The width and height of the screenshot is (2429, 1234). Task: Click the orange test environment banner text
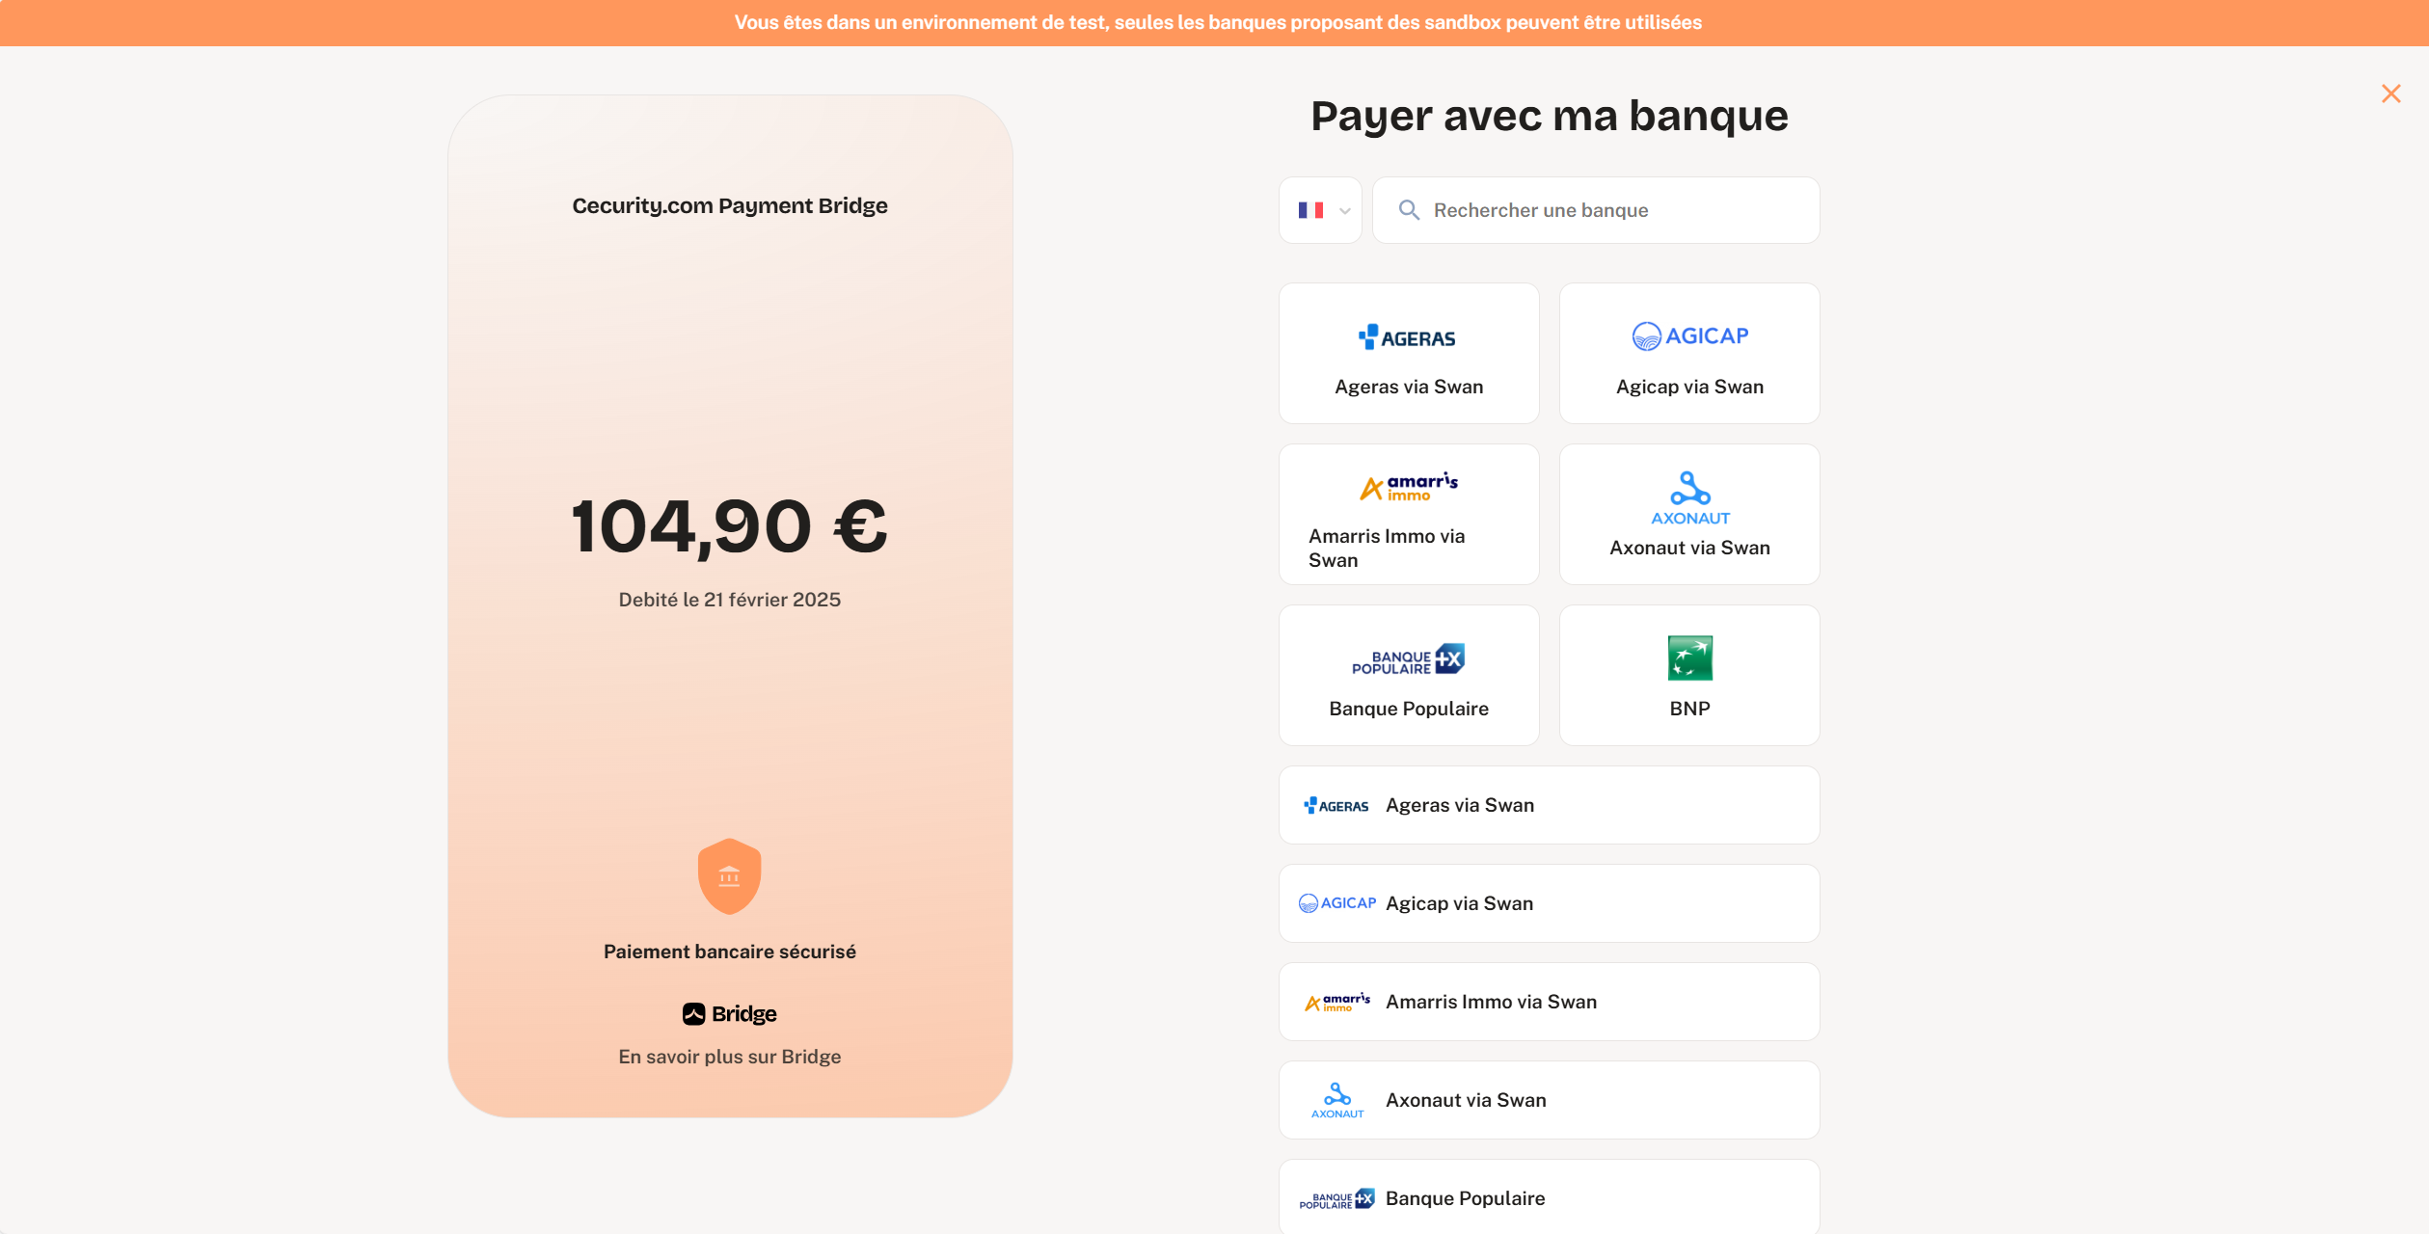tap(1218, 22)
